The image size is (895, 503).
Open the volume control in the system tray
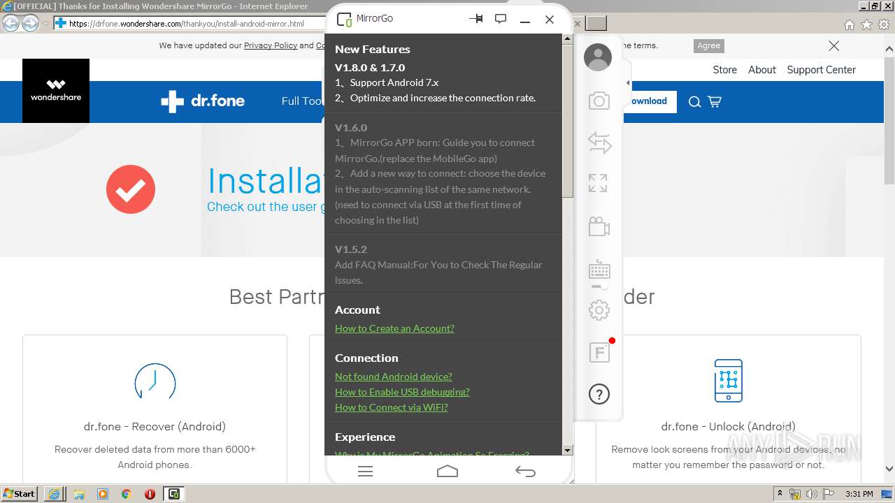point(811,494)
